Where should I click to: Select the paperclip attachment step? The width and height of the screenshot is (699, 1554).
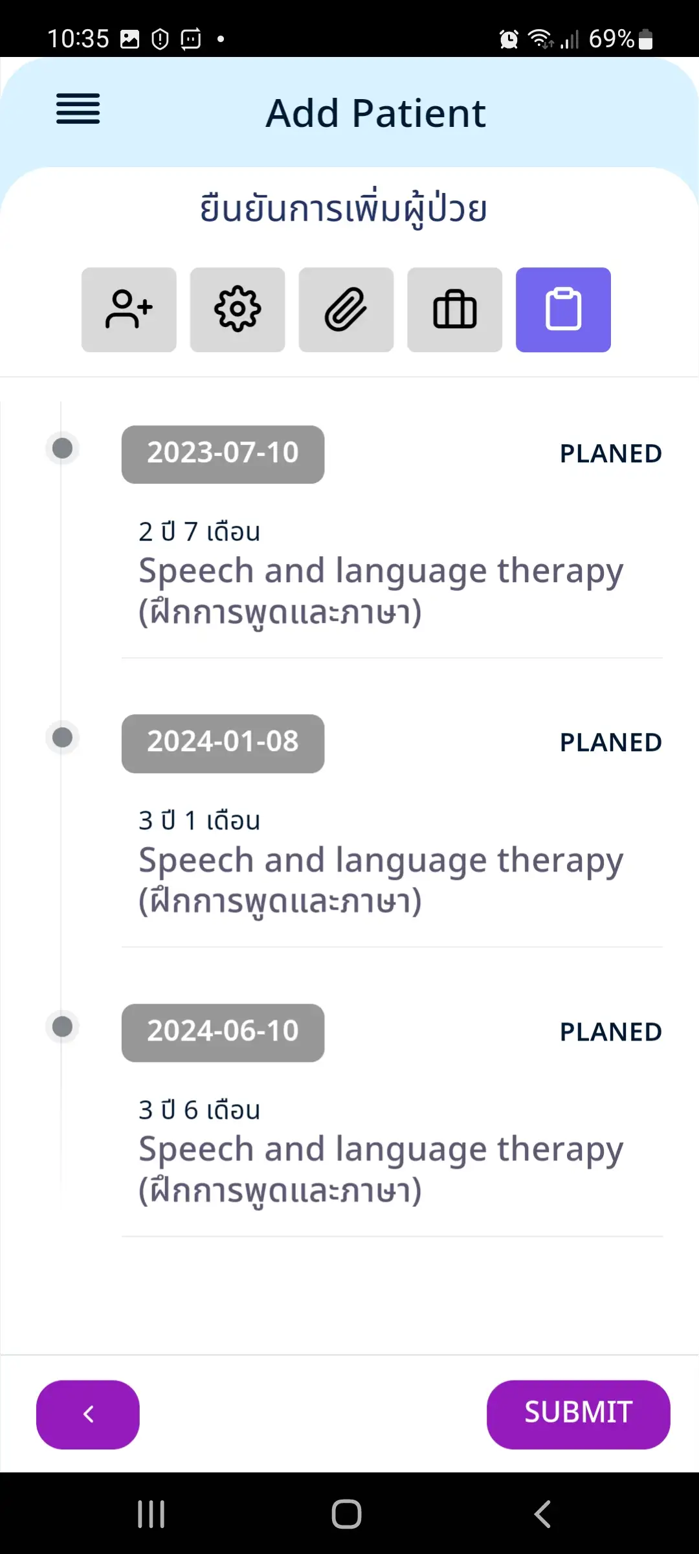[346, 310]
